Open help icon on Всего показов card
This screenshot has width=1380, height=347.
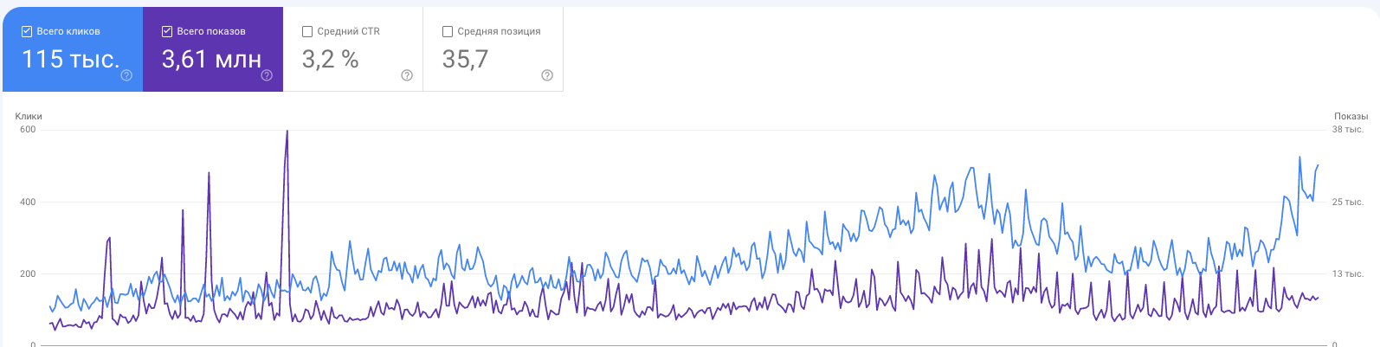(x=267, y=75)
